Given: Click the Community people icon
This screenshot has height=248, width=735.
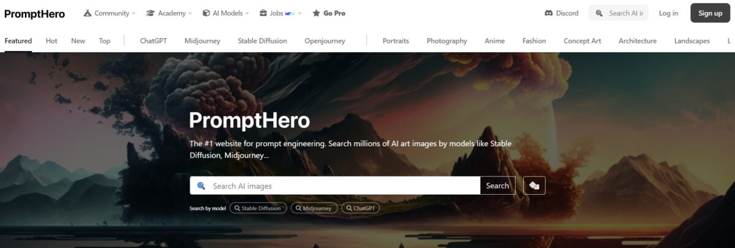Looking at the screenshot, I should tap(88, 13).
